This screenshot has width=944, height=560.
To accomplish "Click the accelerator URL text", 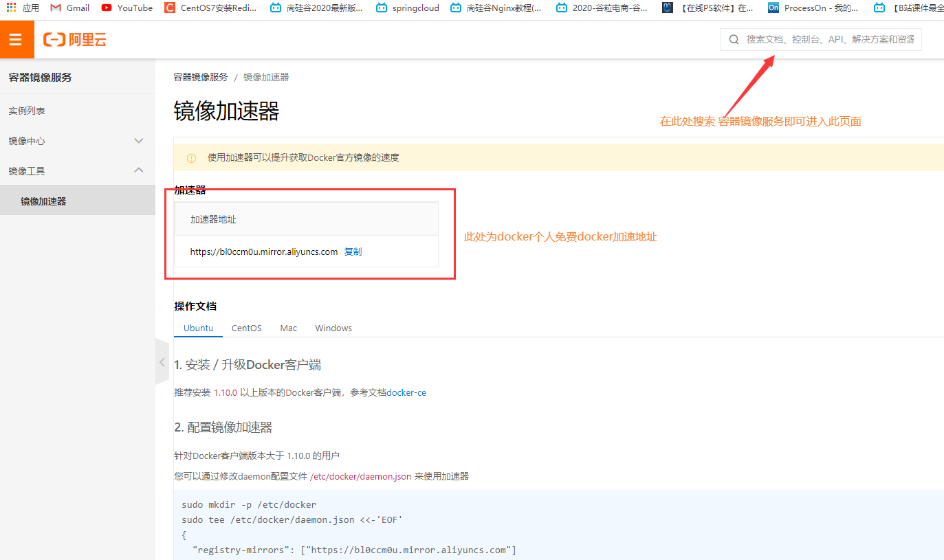I will (x=264, y=251).
